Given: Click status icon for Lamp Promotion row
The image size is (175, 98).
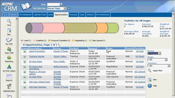Looking at the screenshot, I should click(x=25, y=51).
